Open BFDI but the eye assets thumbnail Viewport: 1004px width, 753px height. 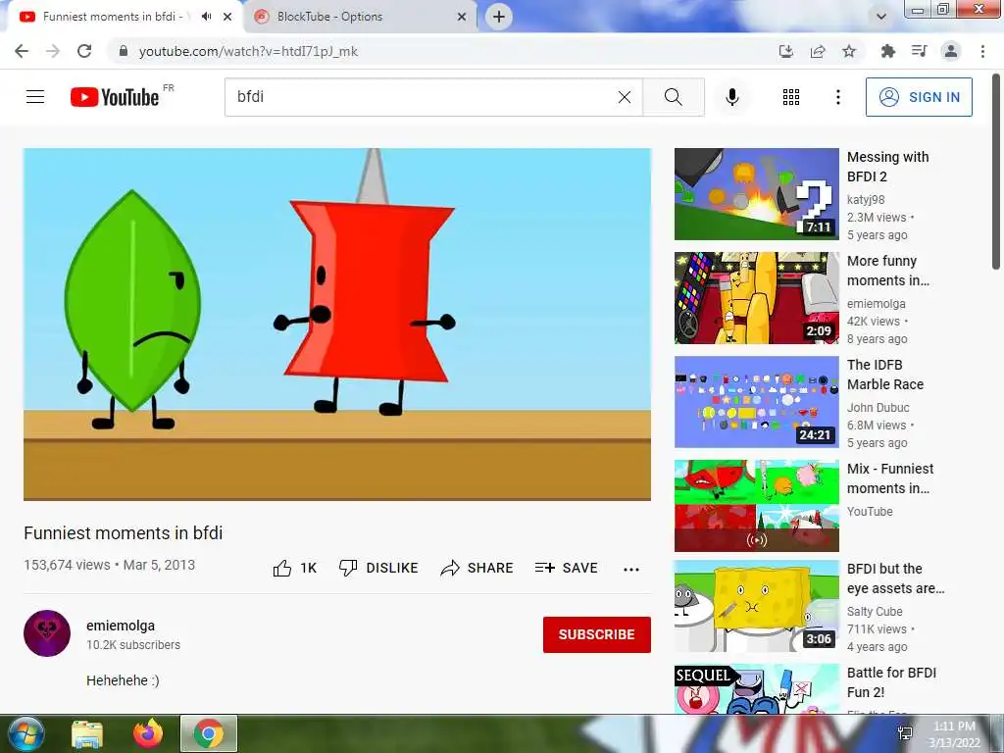(x=757, y=606)
